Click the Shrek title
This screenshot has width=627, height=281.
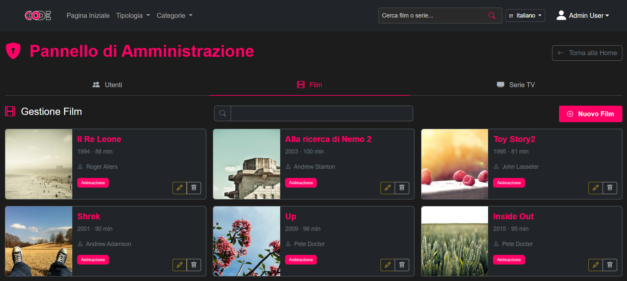pos(88,216)
